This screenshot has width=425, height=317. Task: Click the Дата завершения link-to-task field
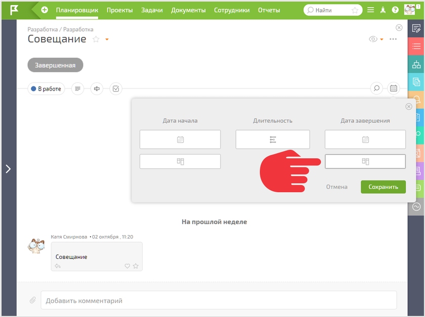(x=365, y=161)
